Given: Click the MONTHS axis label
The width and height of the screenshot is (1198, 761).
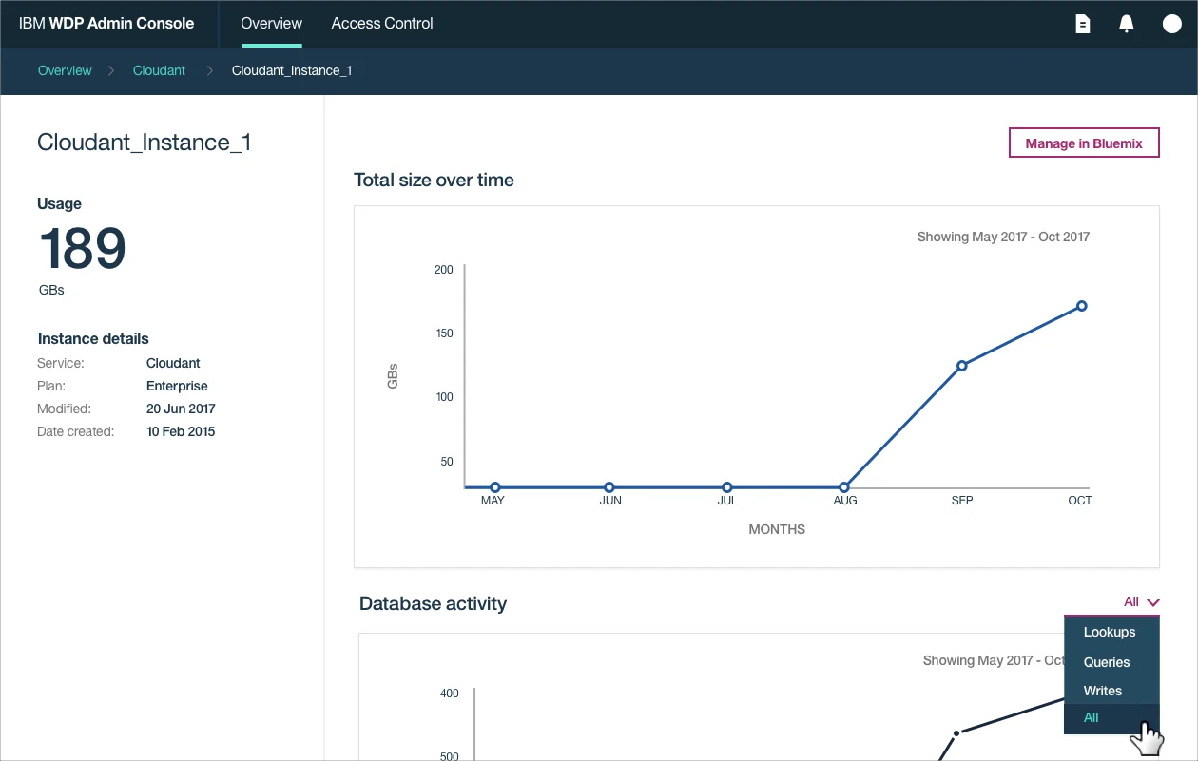Looking at the screenshot, I should click(x=777, y=529).
